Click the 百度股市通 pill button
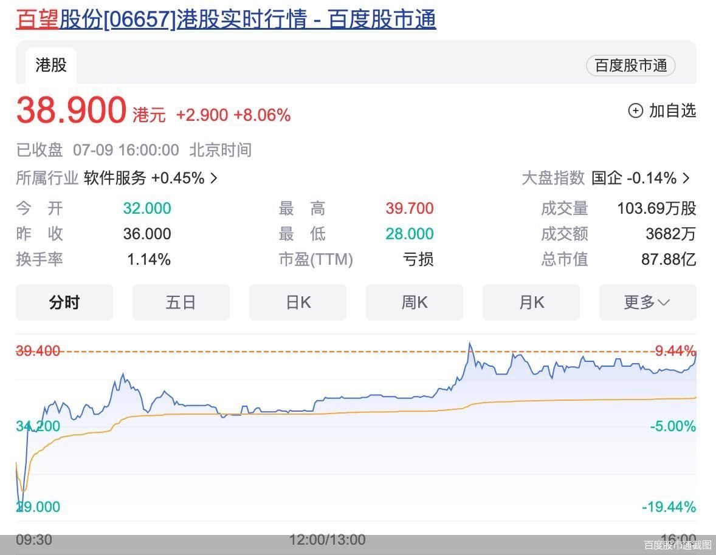 click(631, 66)
